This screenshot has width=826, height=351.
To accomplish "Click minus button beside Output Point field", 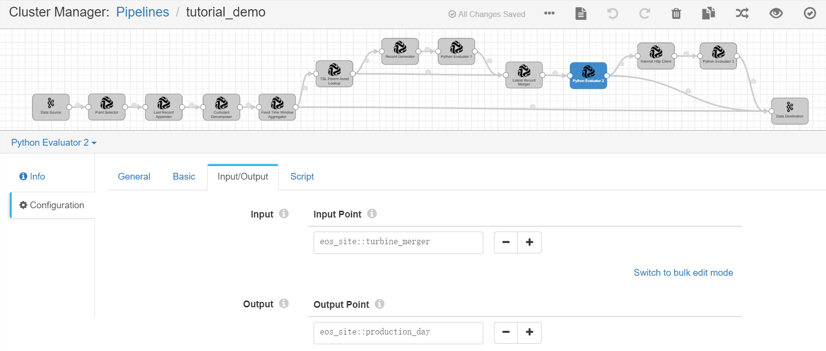I will pos(506,333).
